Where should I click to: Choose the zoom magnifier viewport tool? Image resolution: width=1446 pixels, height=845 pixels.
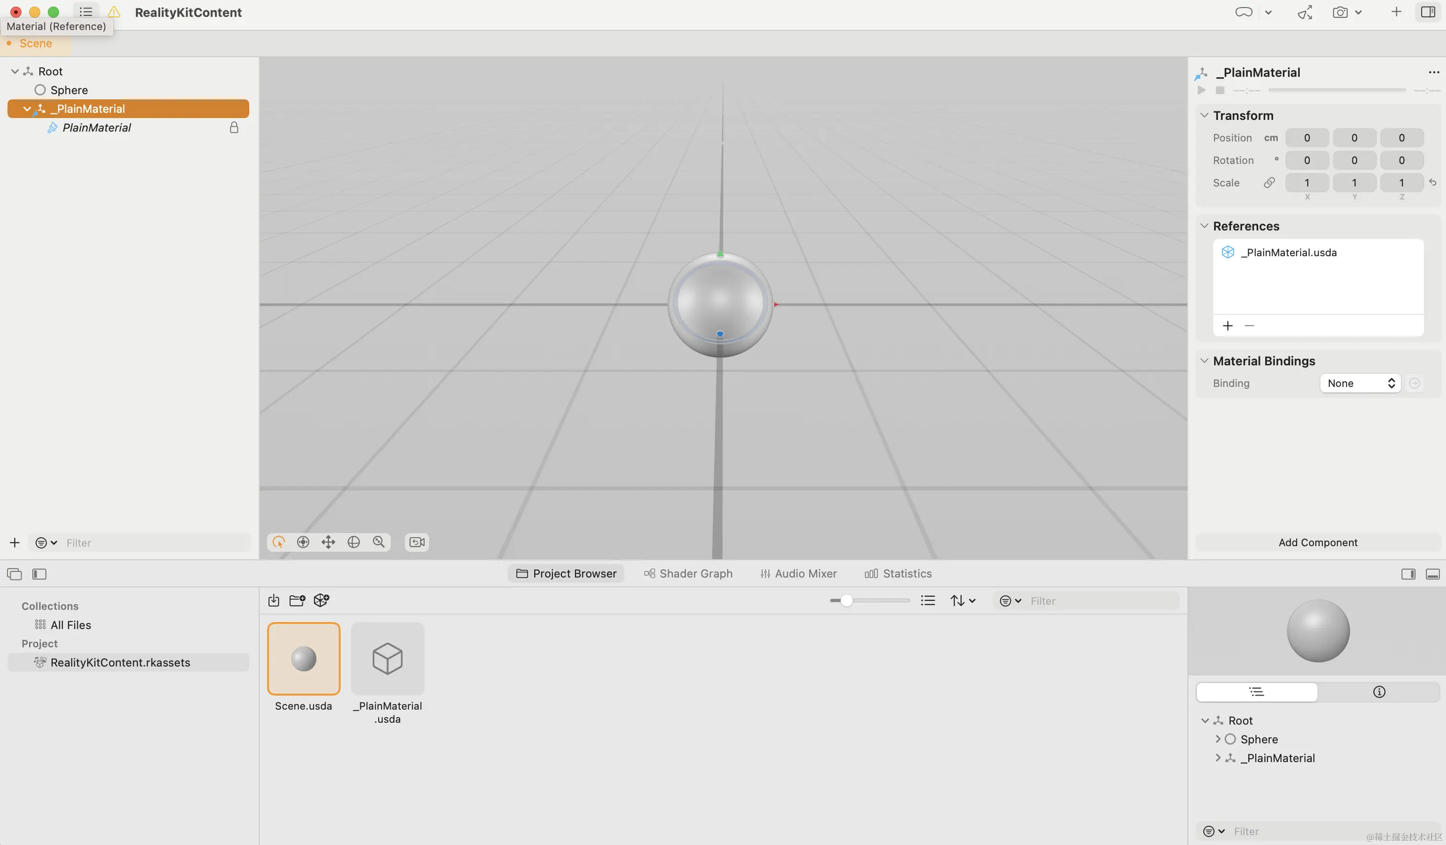click(x=379, y=542)
